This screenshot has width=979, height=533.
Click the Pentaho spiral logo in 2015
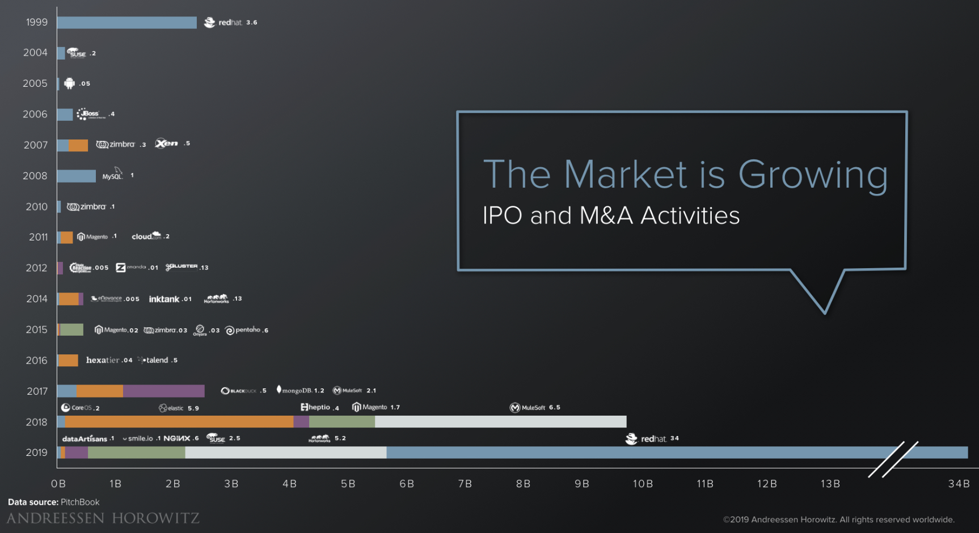click(x=243, y=330)
